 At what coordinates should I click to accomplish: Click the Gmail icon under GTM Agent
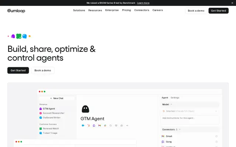100,126
